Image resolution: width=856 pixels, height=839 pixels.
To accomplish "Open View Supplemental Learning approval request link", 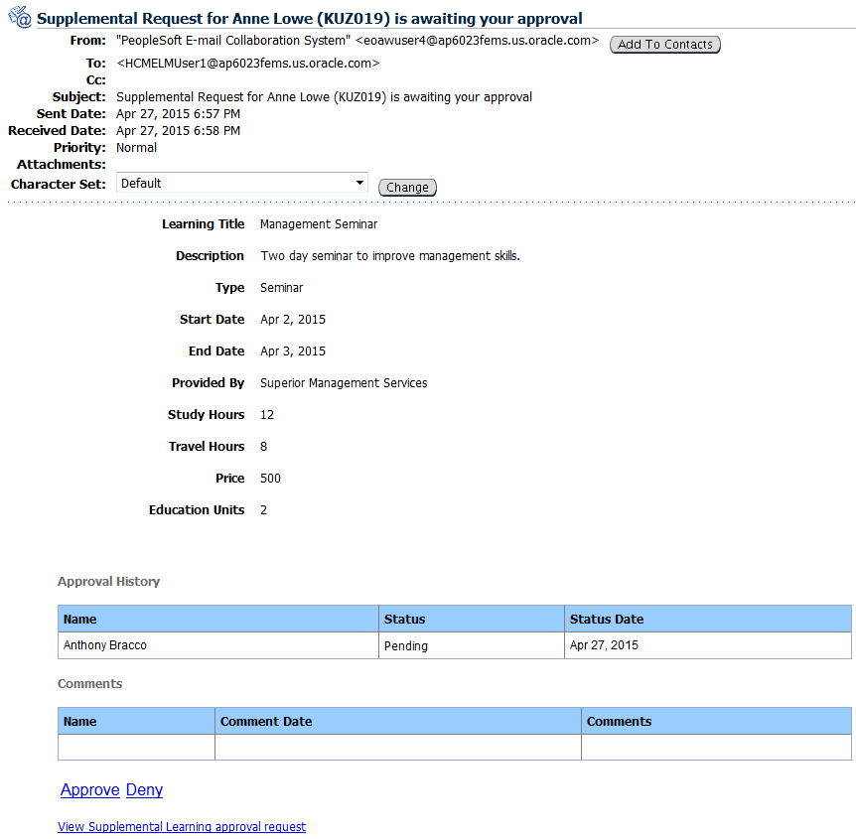I will click(x=182, y=826).
